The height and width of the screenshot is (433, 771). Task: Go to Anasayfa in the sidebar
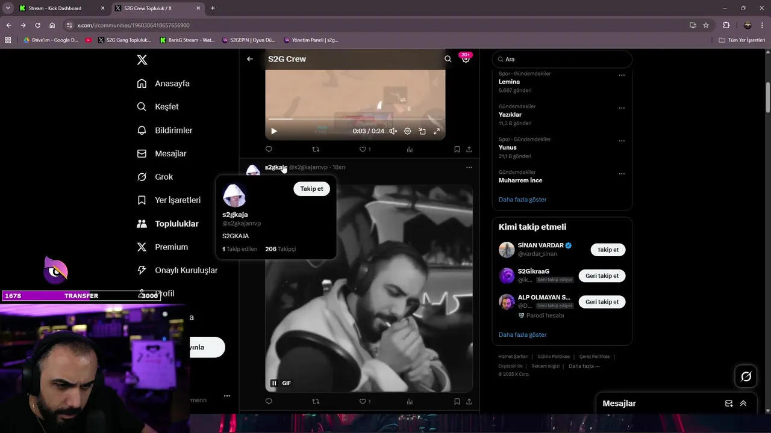point(163,84)
